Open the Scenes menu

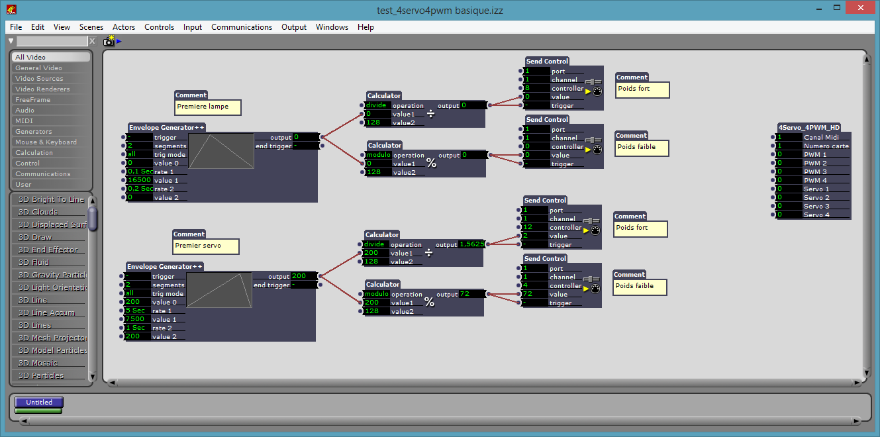(x=91, y=27)
